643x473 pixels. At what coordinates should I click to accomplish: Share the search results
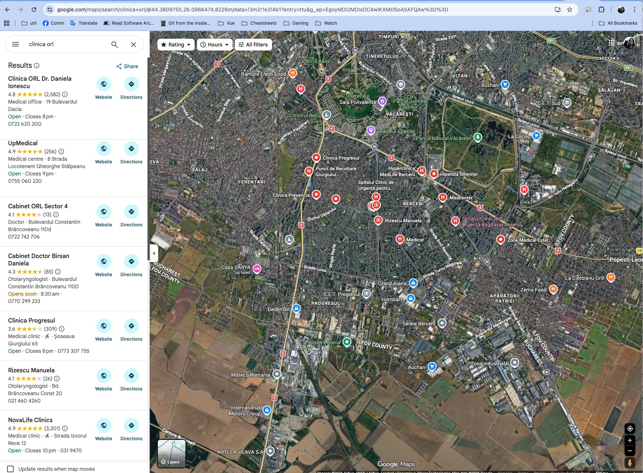tap(127, 66)
